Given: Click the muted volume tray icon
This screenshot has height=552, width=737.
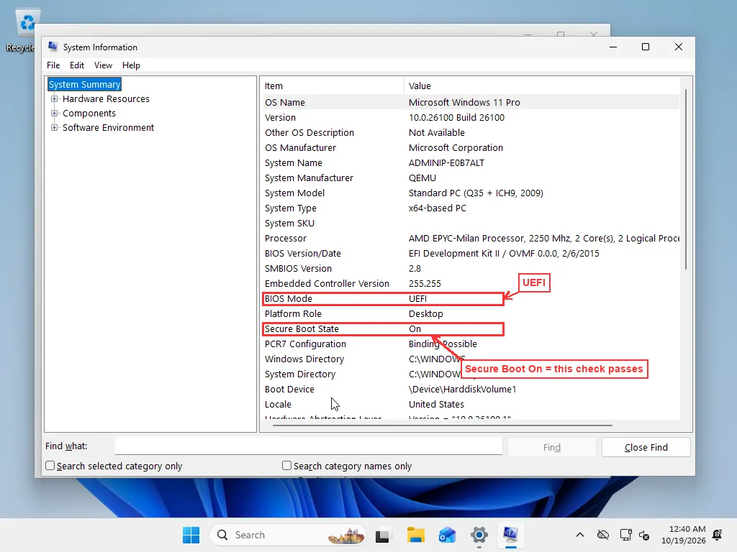Looking at the screenshot, I should tap(644, 535).
